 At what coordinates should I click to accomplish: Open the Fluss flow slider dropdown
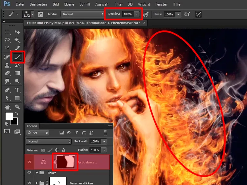[x=178, y=14]
